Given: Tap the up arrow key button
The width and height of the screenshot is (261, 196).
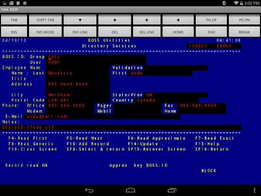Looking at the screenshot, I should 80,20.
